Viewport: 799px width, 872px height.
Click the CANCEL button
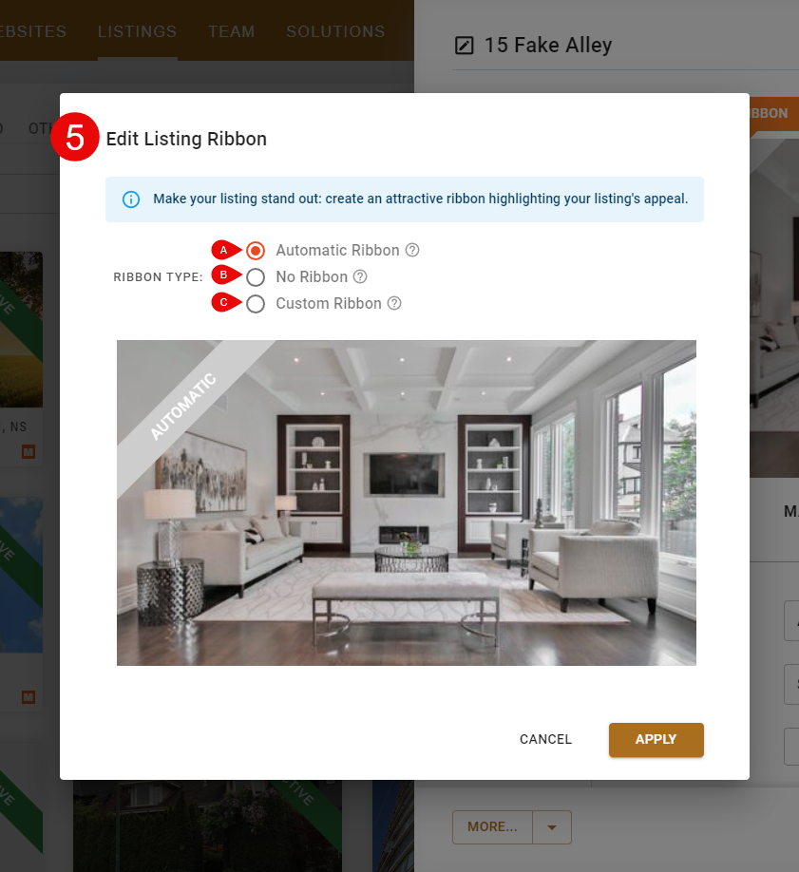[546, 740]
